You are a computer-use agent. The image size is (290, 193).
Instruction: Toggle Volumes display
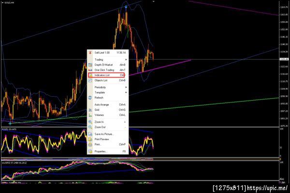click(x=108, y=115)
